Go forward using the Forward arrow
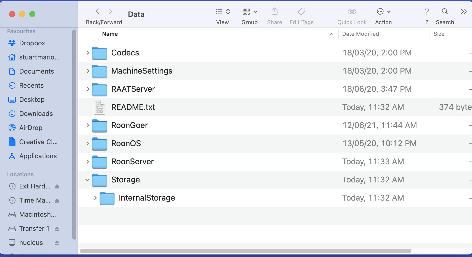Image resolution: width=472 pixels, height=257 pixels. coord(110,11)
